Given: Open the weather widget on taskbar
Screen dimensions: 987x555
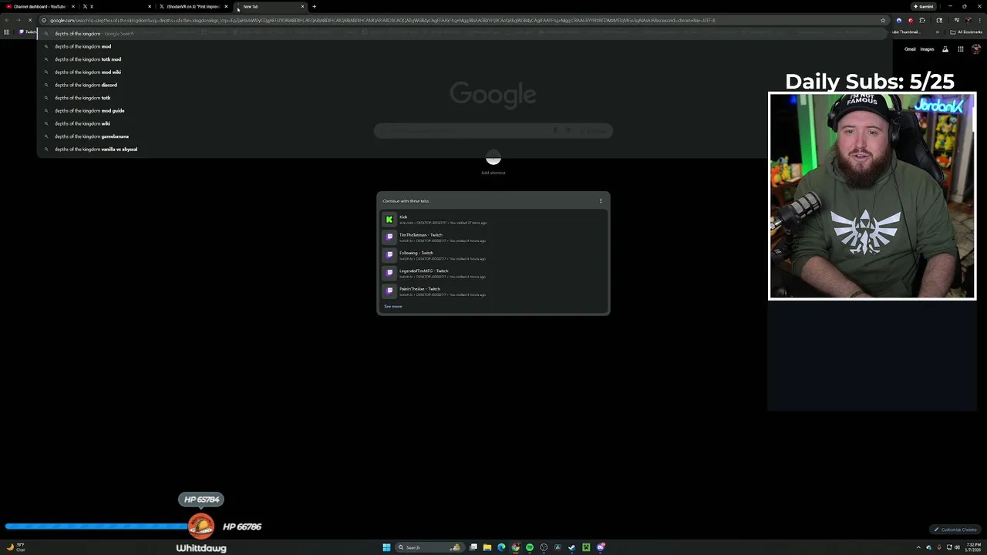Looking at the screenshot, I should click(x=15, y=547).
